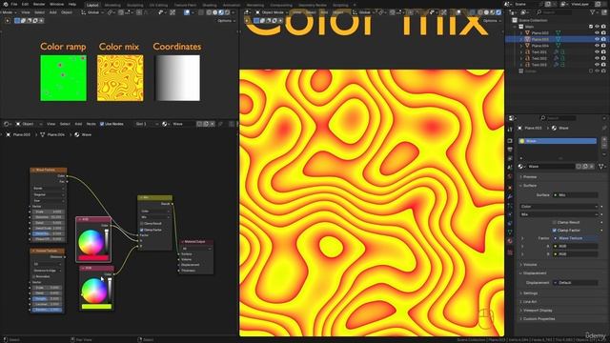Click Scene Collection icon in outliner

[515, 20]
